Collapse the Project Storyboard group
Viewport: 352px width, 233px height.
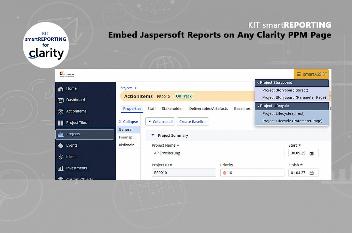point(258,83)
